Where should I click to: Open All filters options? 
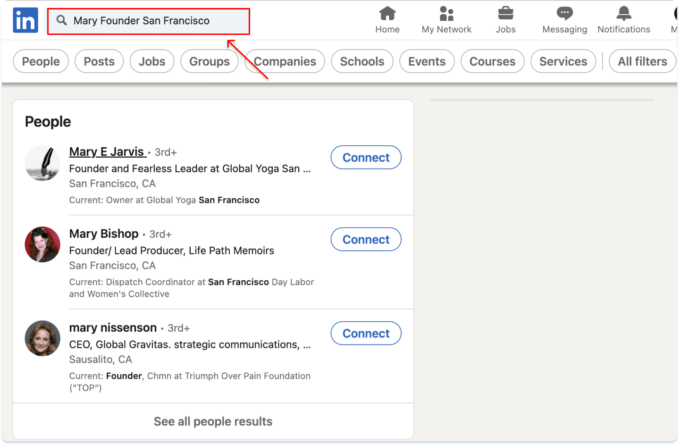[x=642, y=61]
